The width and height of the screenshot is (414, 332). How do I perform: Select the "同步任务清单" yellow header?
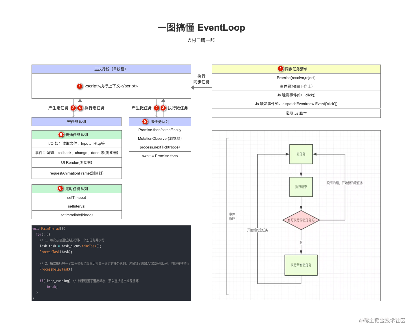pos(296,69)
